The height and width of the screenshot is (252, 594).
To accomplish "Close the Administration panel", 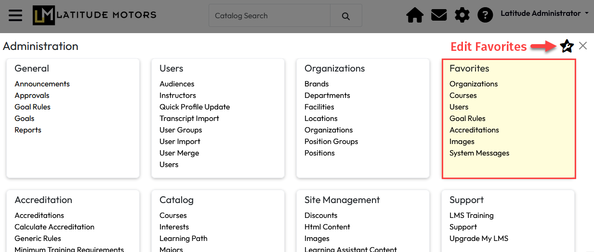I will pyautogui.click(x=583, y=46).
